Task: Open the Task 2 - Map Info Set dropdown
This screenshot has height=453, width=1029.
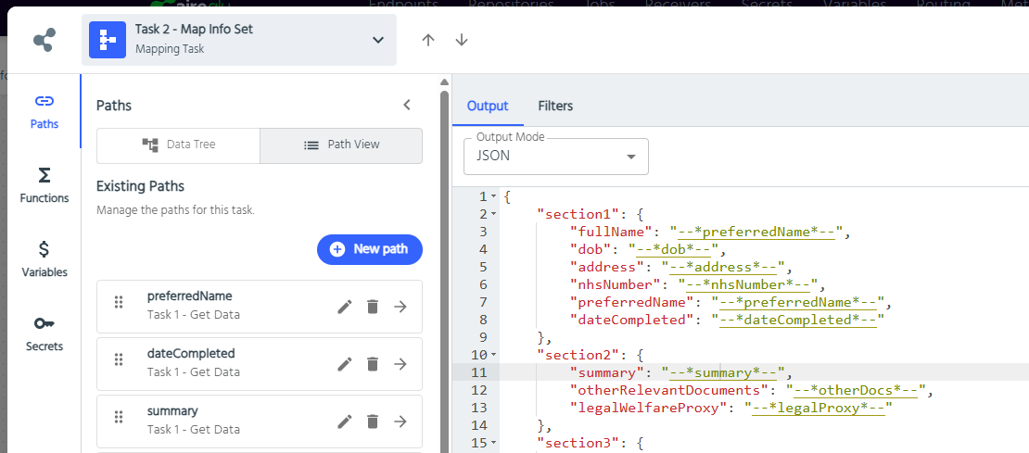Action: (x=377, y=40)
